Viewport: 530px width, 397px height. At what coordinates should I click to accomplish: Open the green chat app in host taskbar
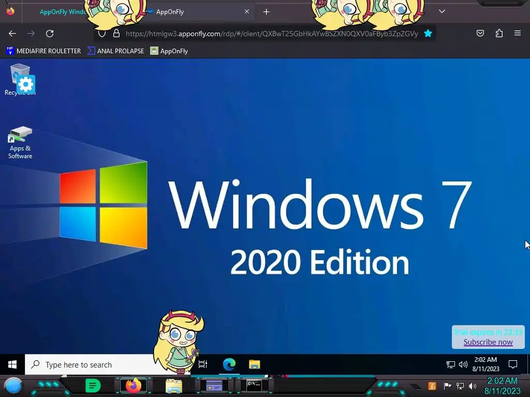tap(93, 386)
